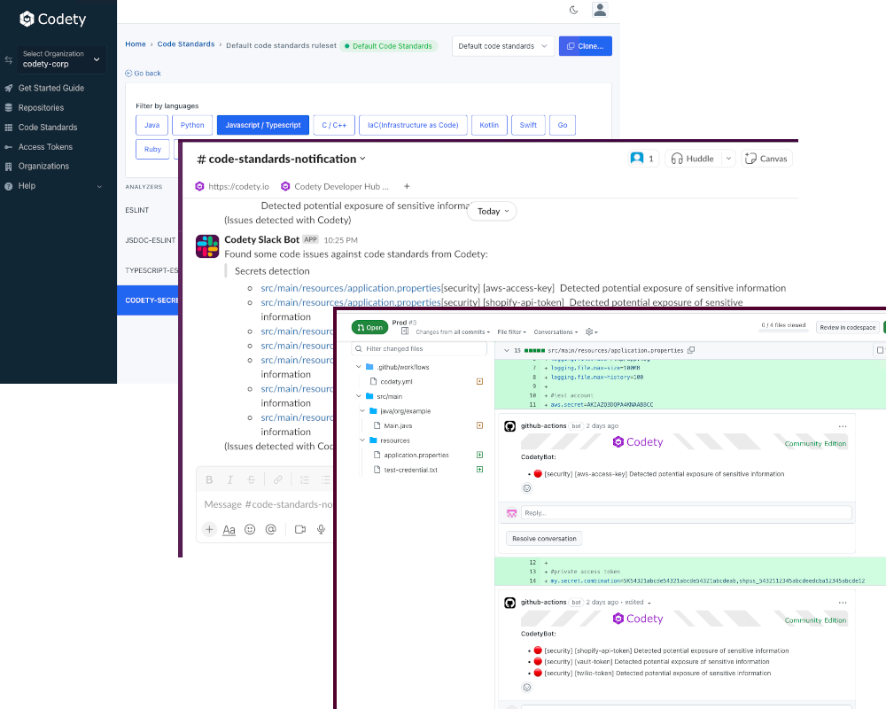Click the Filter changed files search field

click(x=419, y=349)
